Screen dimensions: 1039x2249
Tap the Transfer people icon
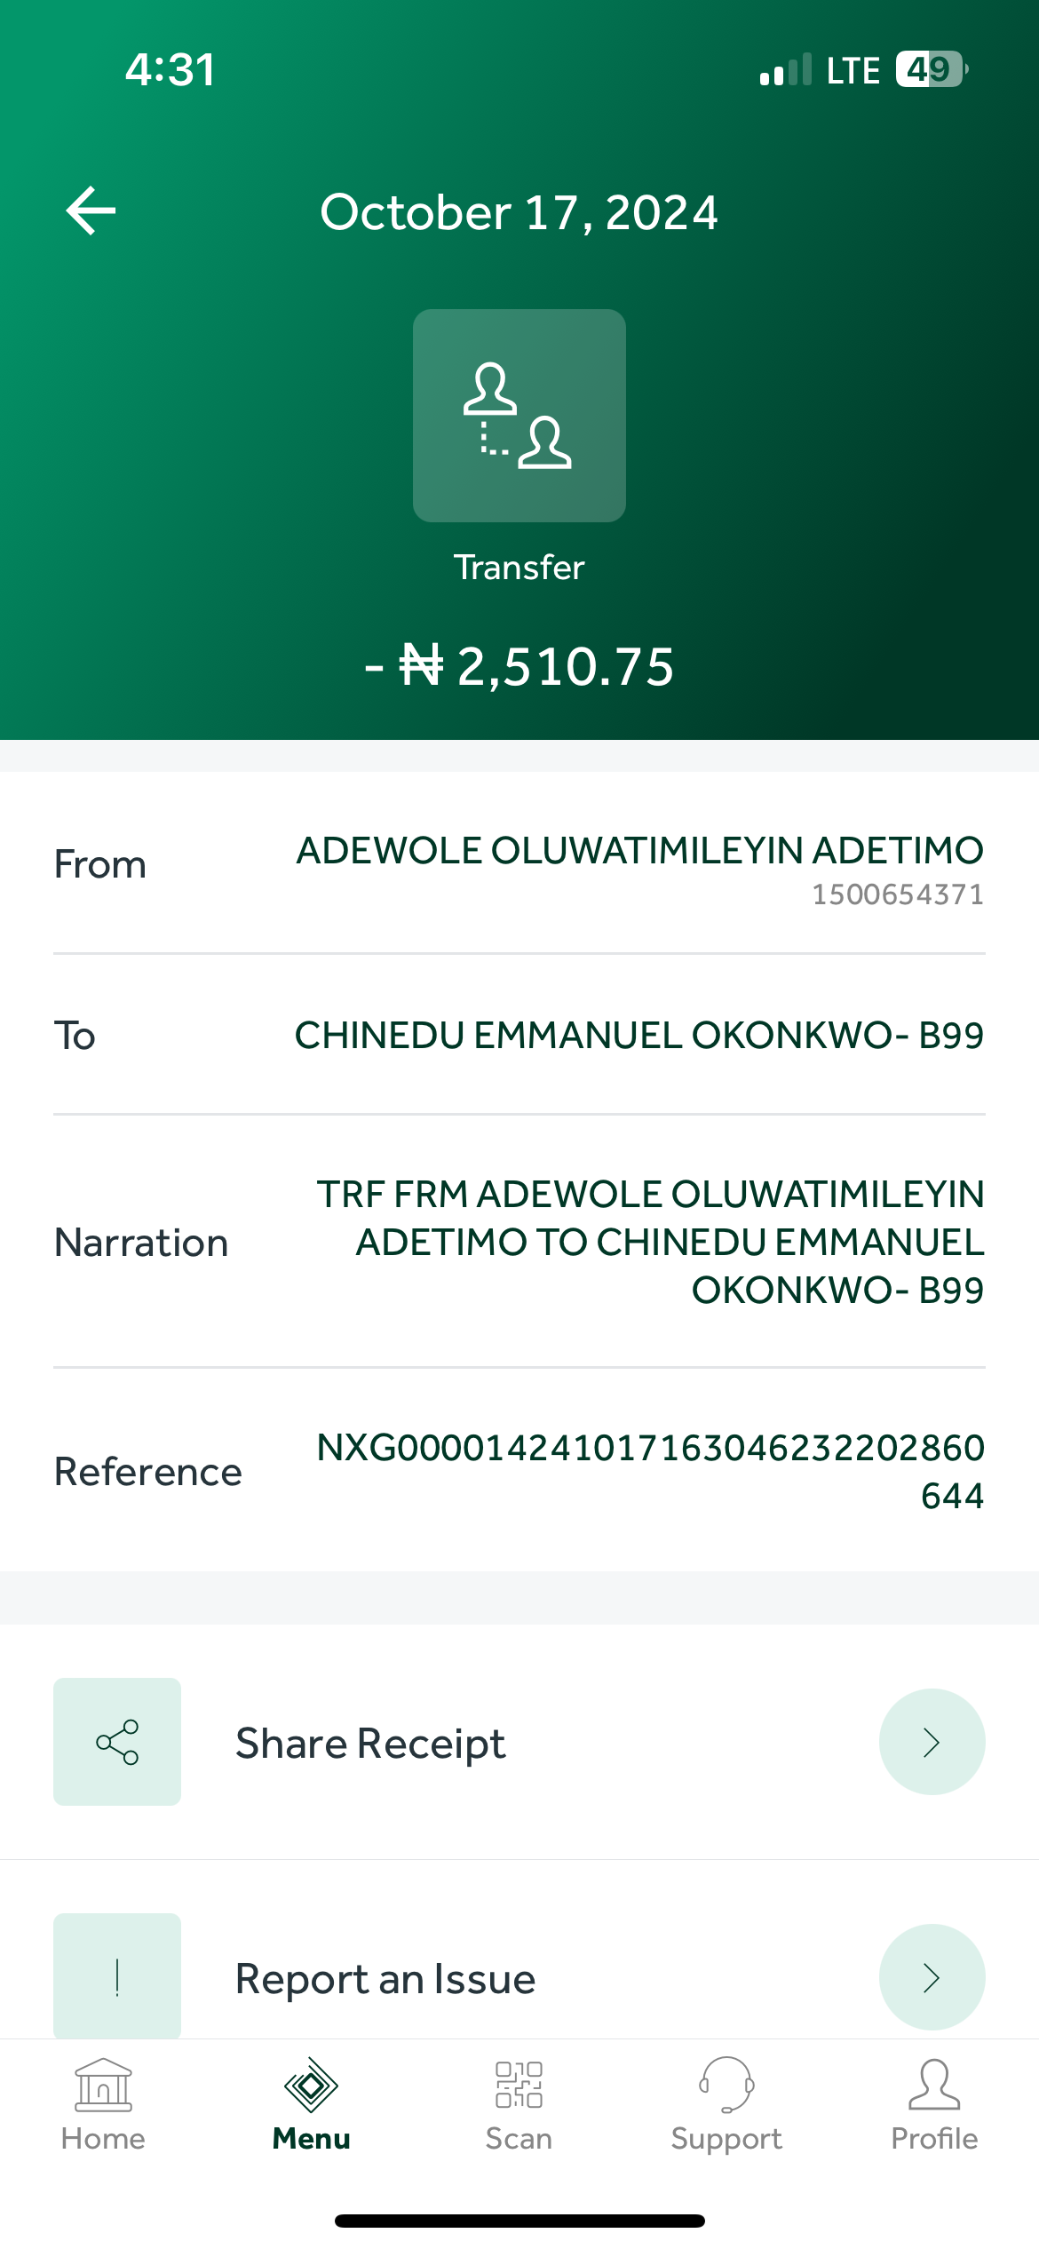point(519,416)
